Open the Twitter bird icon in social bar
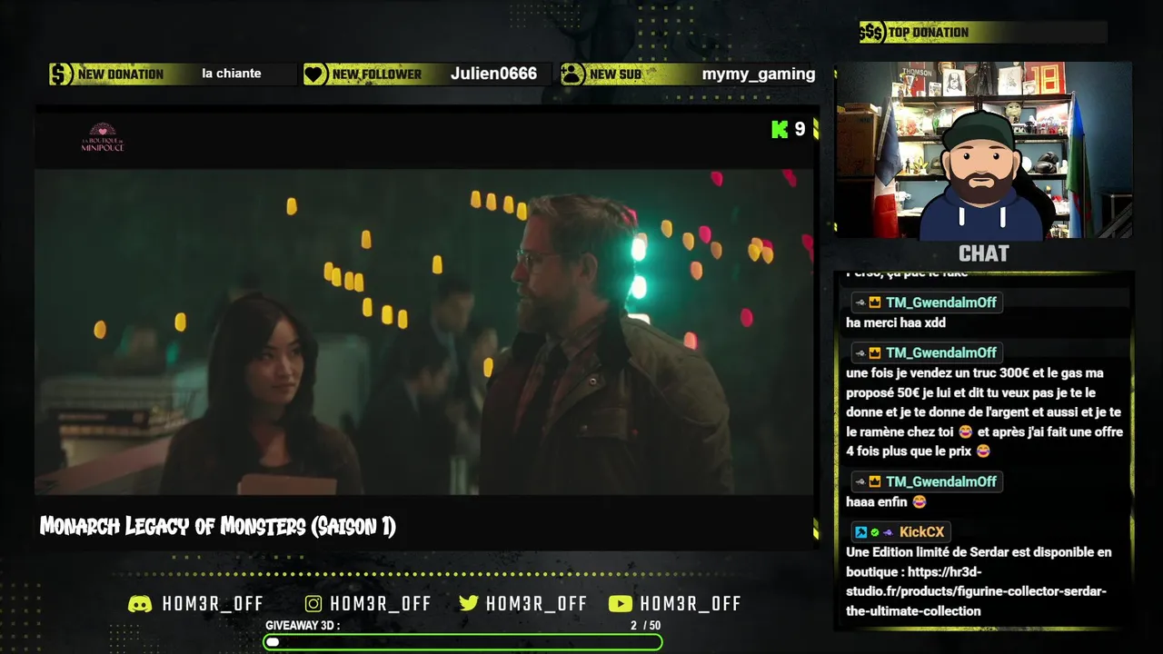The image size is (1163, 654). pyautogui.click(x=469, y=604)
